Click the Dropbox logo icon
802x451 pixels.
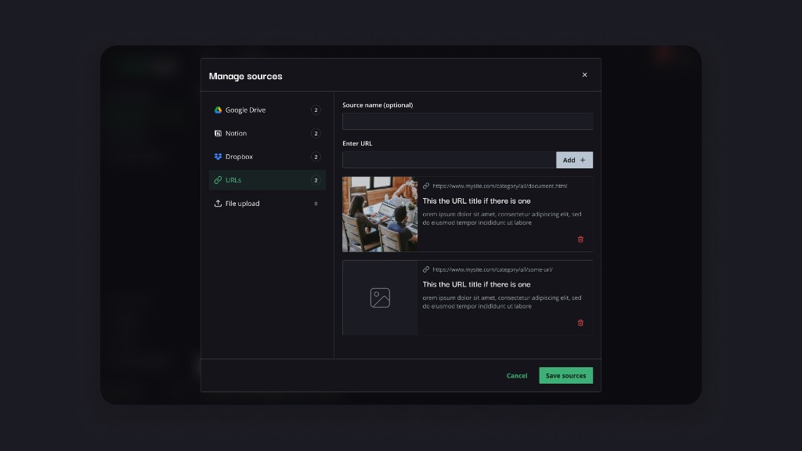pos(218,157)
